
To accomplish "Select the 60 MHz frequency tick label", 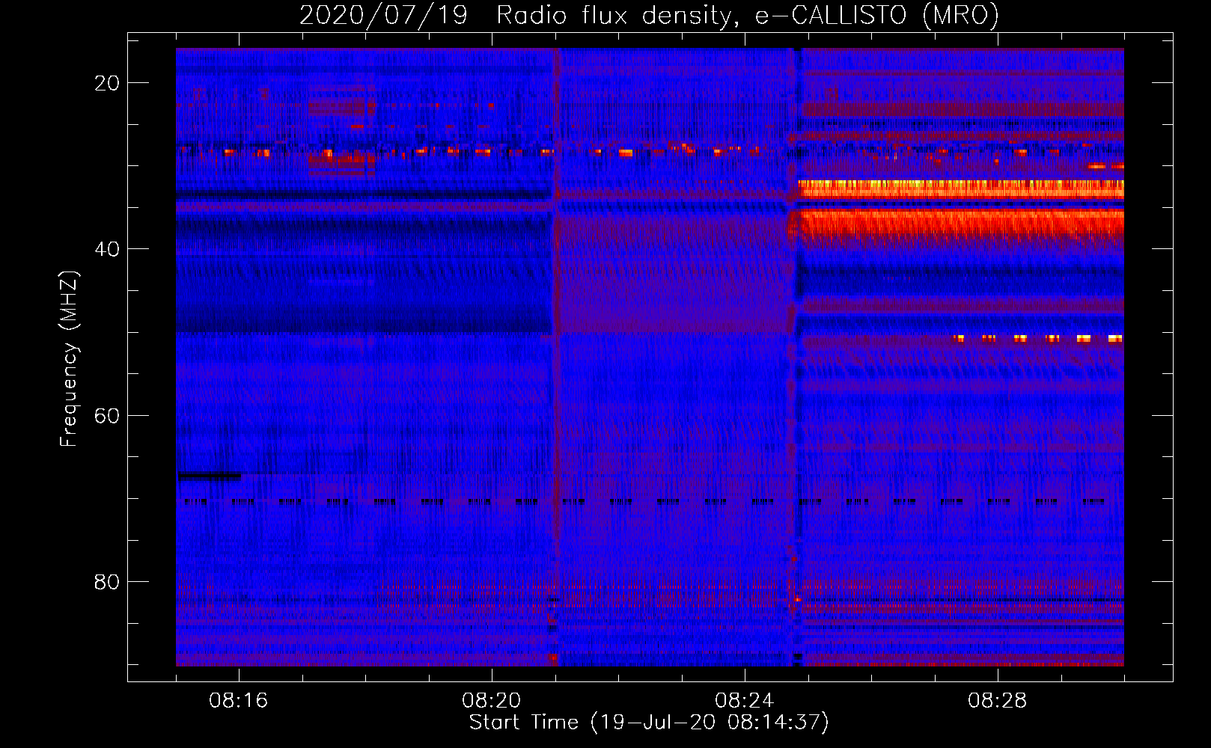I will 107,415.
